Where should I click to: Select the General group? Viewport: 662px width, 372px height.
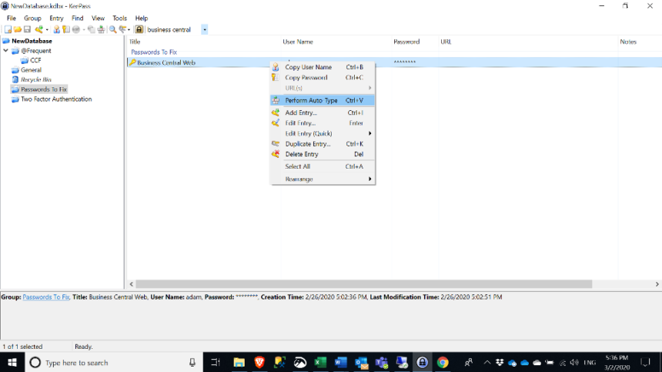point(31,70)
